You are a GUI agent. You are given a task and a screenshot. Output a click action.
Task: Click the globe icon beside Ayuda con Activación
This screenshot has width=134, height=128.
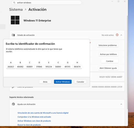pyautogui.click(x=13, y=104)
